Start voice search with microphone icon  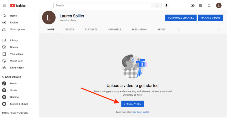pyautogui.click(x=166, y=5)
